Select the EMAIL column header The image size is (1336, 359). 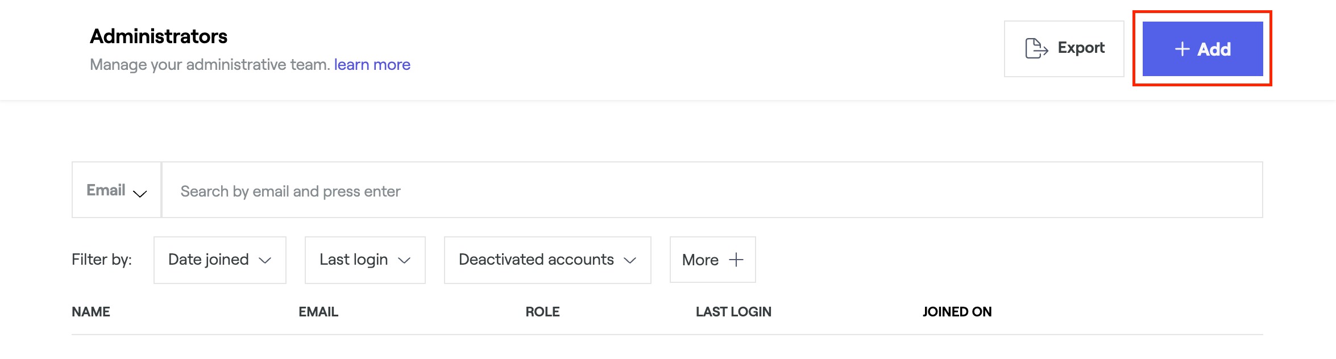(318, 312)
